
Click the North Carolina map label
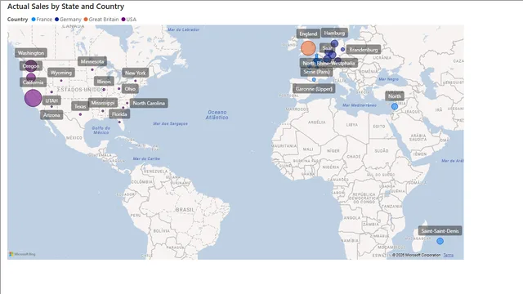tap(149, 104)
